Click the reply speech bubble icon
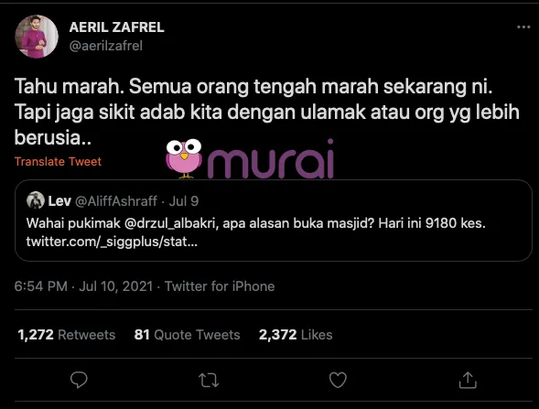 point(79,380)
